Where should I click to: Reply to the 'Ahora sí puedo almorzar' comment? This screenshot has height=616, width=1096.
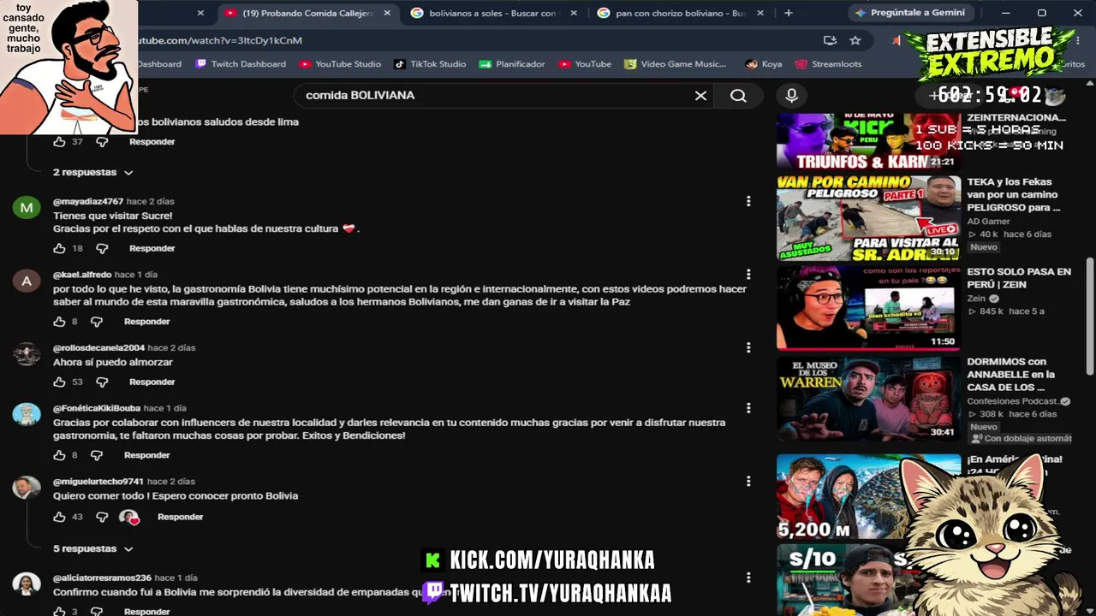coord(152,382)
